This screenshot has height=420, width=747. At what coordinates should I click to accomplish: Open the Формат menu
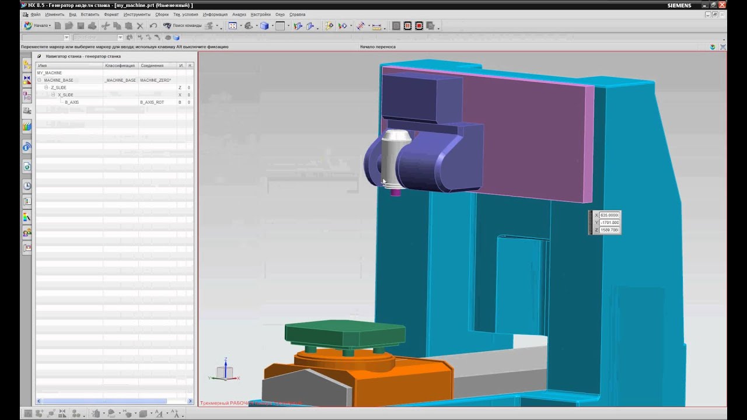[x=111, y=14]
